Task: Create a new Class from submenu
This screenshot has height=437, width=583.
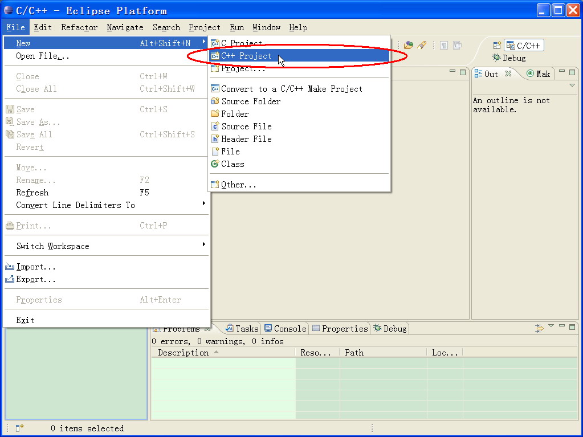Action: [x=299, y=164]
